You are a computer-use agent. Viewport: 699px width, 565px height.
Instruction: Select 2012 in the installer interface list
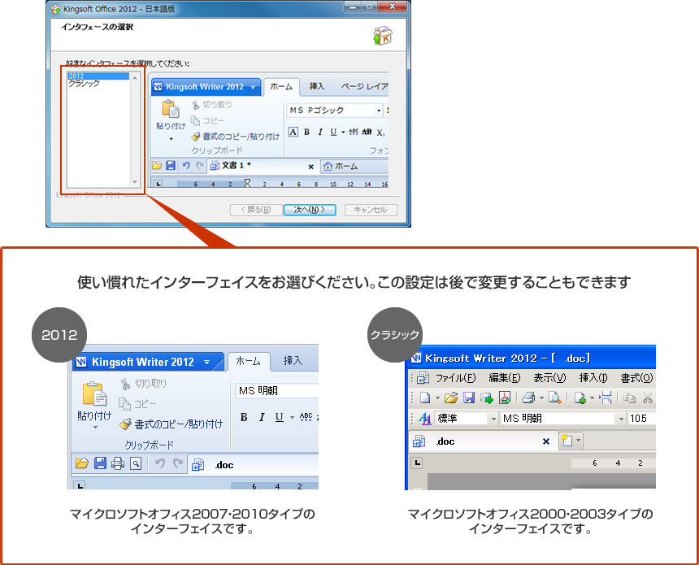click(98, 76)
